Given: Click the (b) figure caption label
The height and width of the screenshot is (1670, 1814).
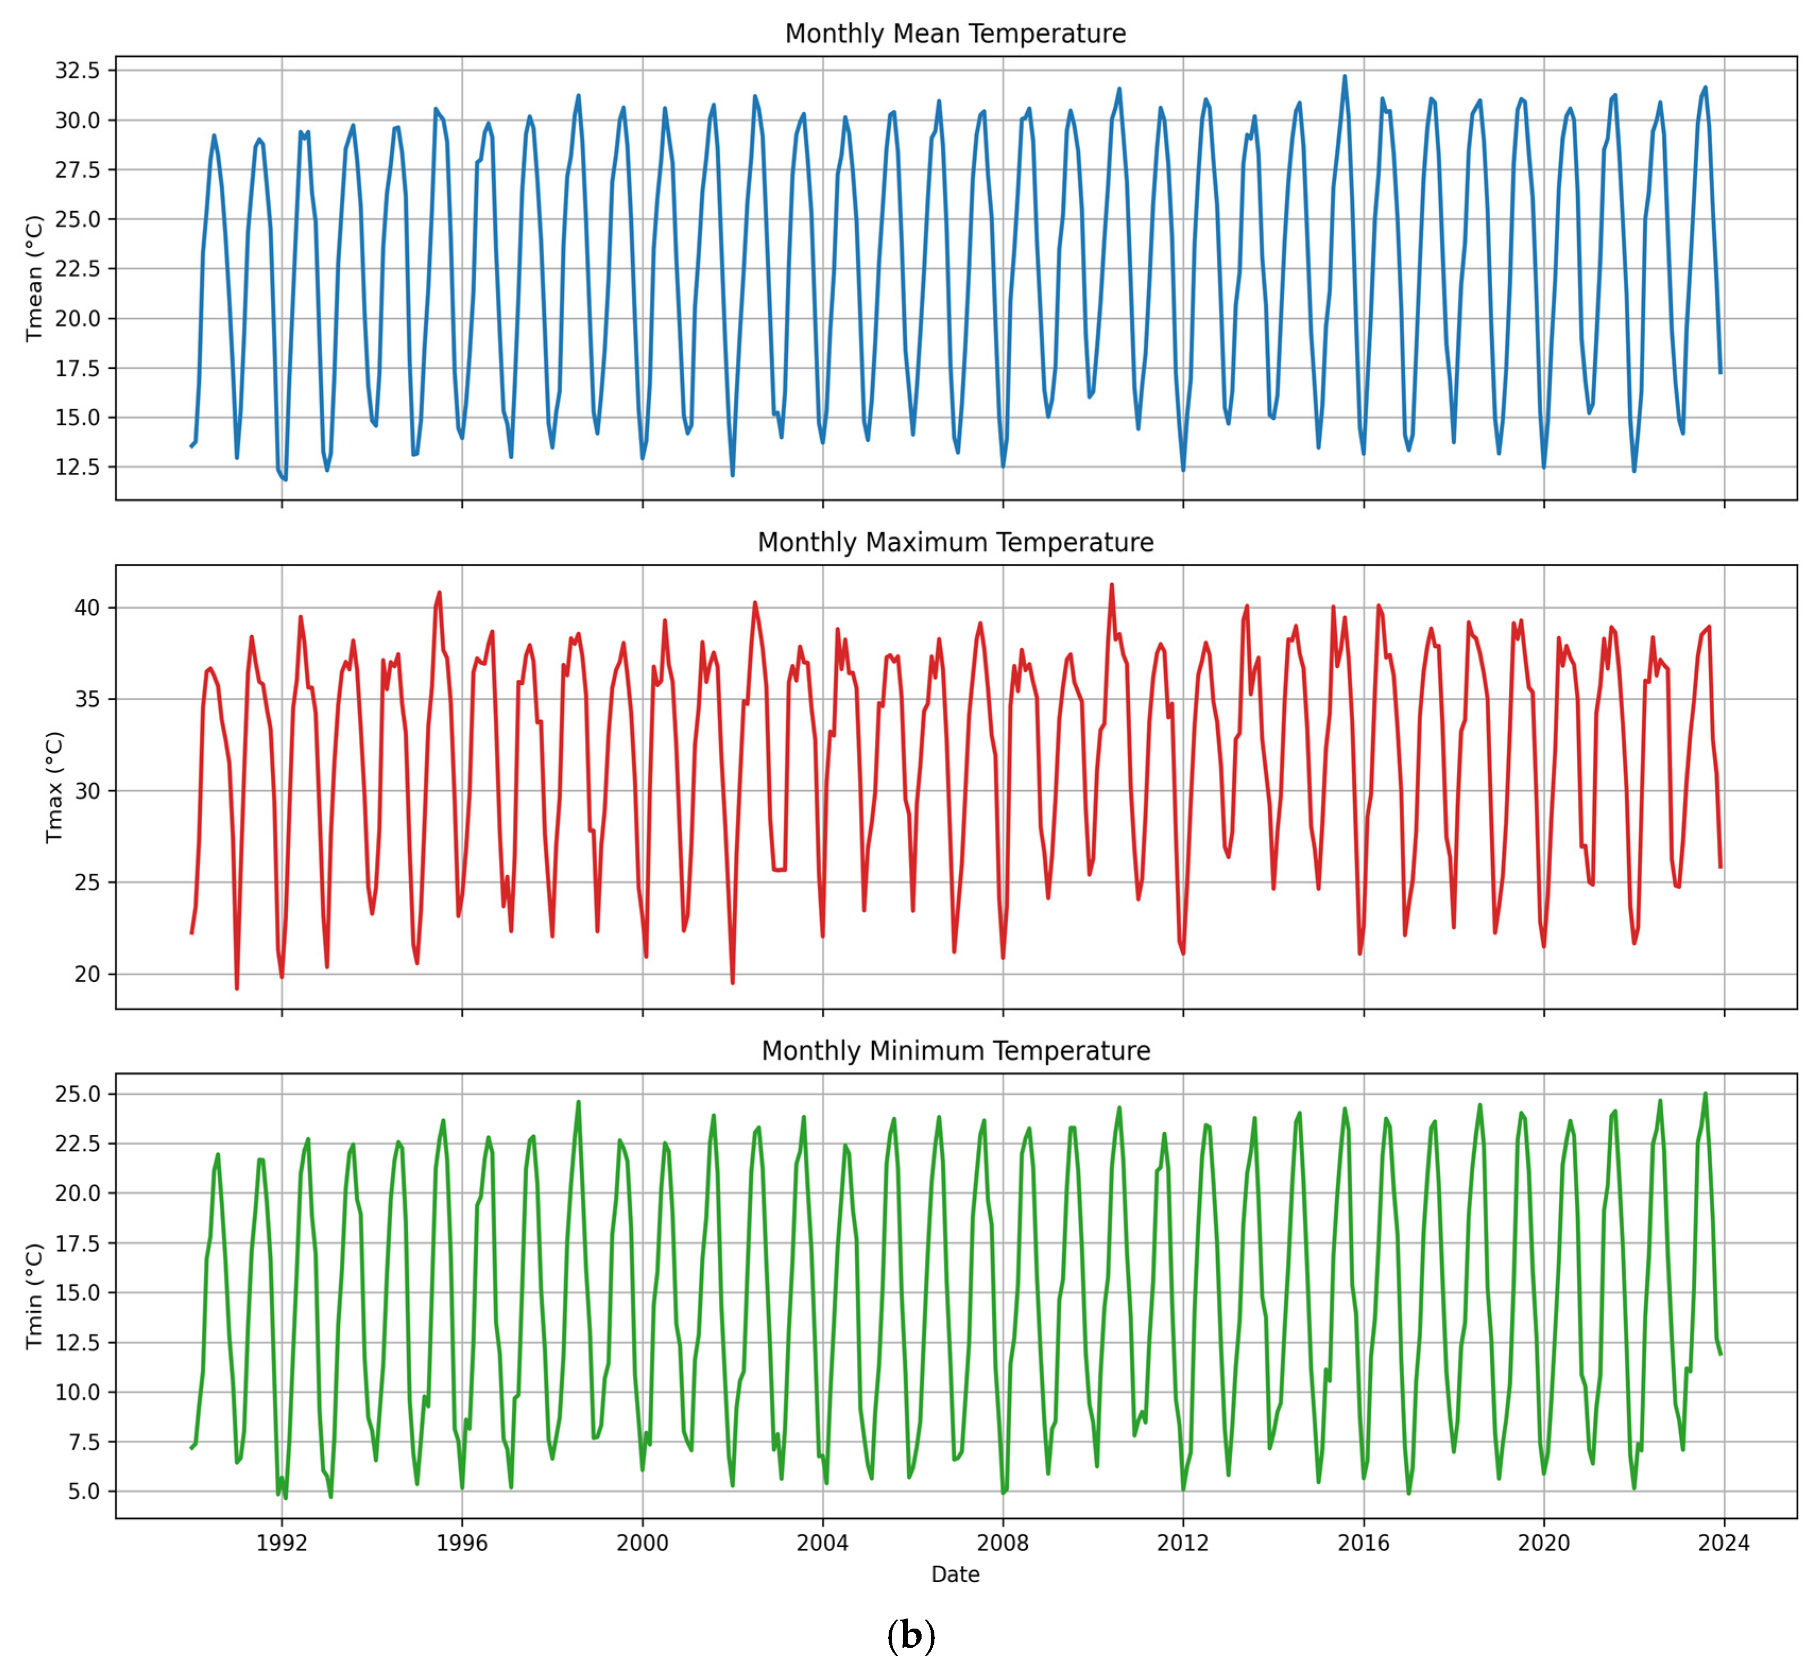Looking at the screenshot, I should pos(910,1635).
